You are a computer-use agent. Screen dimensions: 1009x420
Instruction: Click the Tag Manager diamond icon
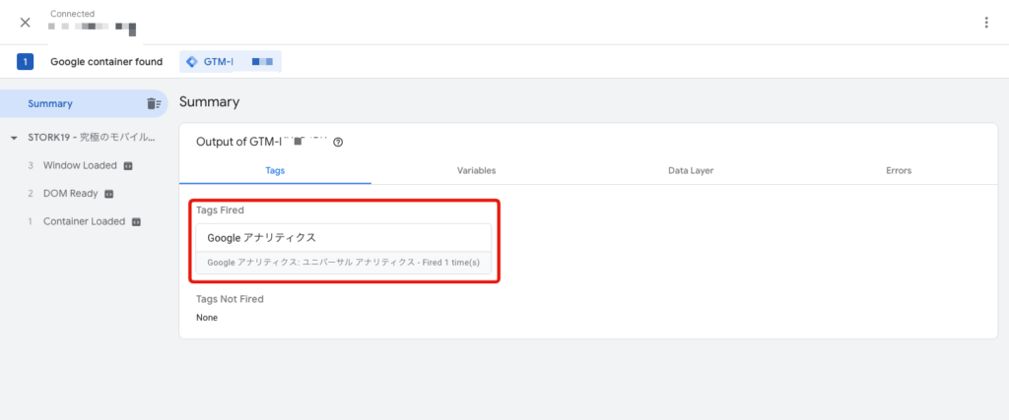[x=191, y=62]
